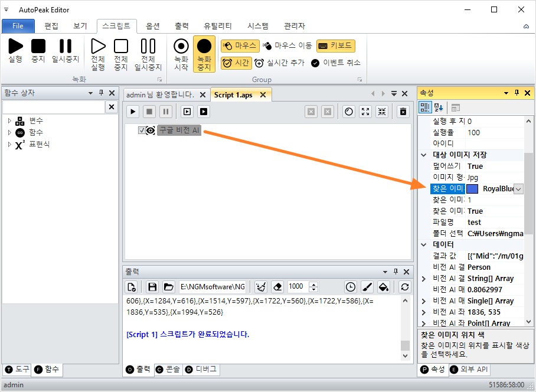Expand the 표현식 tree node
The width and height of the screenshot is (536, 392).
[9, 144]
